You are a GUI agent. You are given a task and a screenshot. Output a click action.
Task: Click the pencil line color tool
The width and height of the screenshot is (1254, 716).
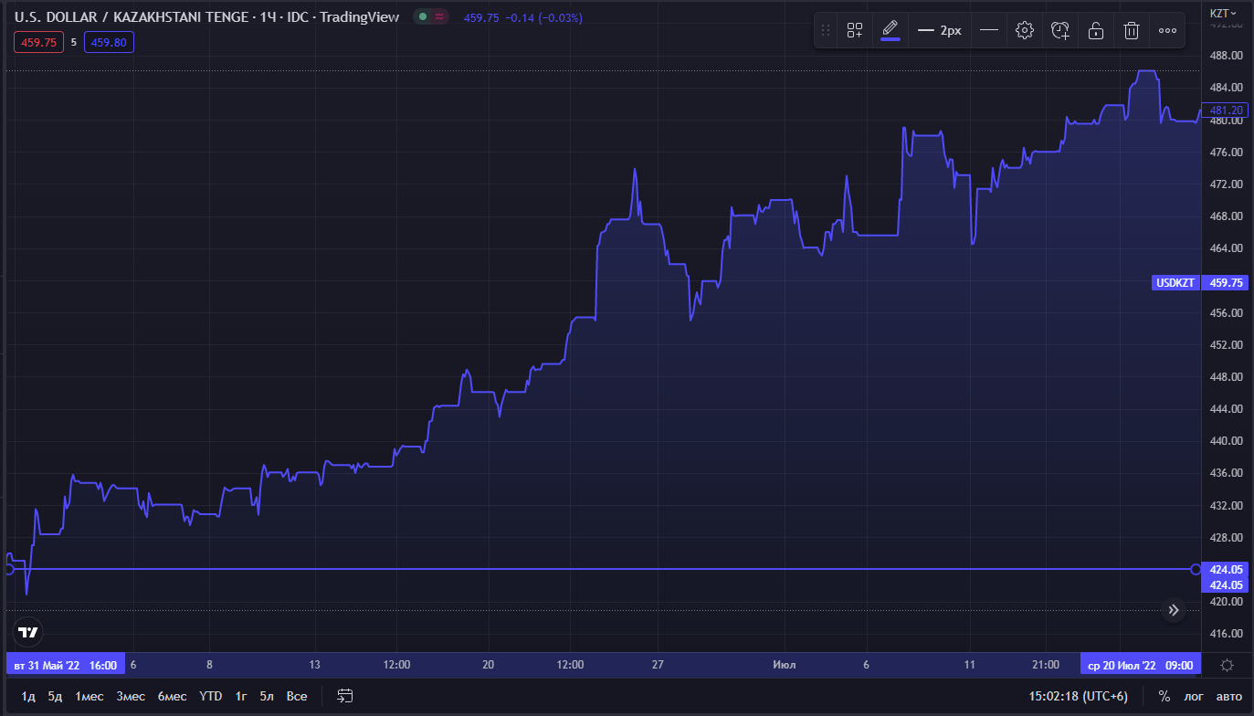click(890, 30)
